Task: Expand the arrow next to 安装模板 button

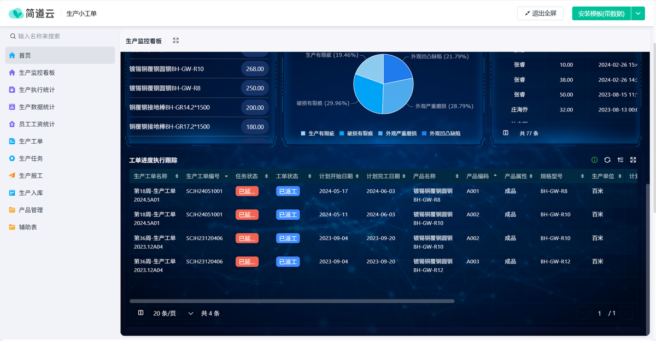Action: coord(638,14)
